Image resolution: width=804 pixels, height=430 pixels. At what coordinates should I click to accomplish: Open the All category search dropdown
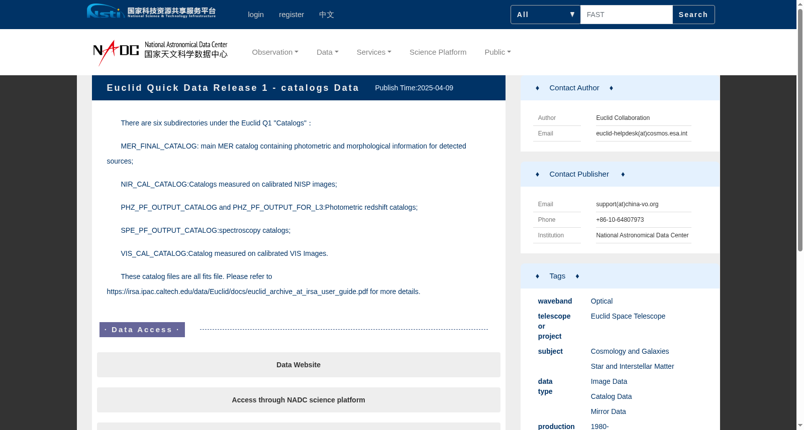(x=546, y=15)
